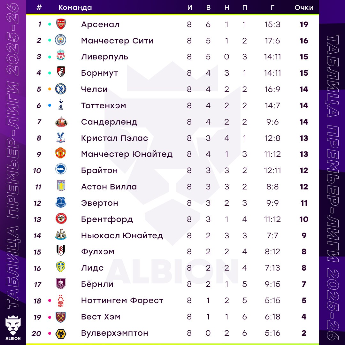Click the Chelsea lion crest

click(61, 89)
